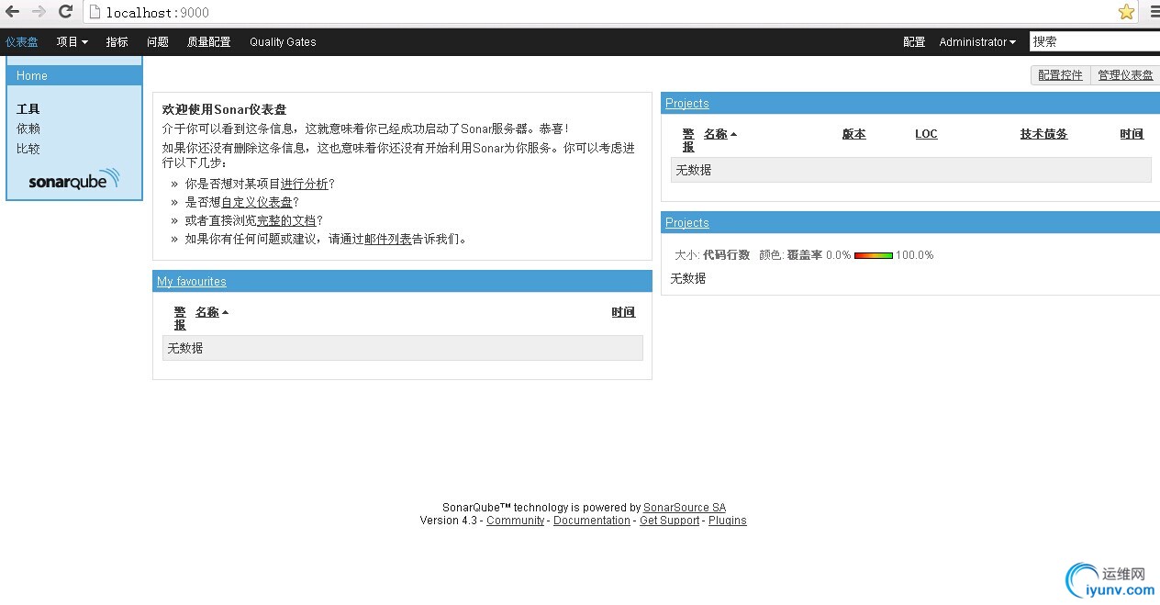Open the 问题 menu item

(158, 41)
